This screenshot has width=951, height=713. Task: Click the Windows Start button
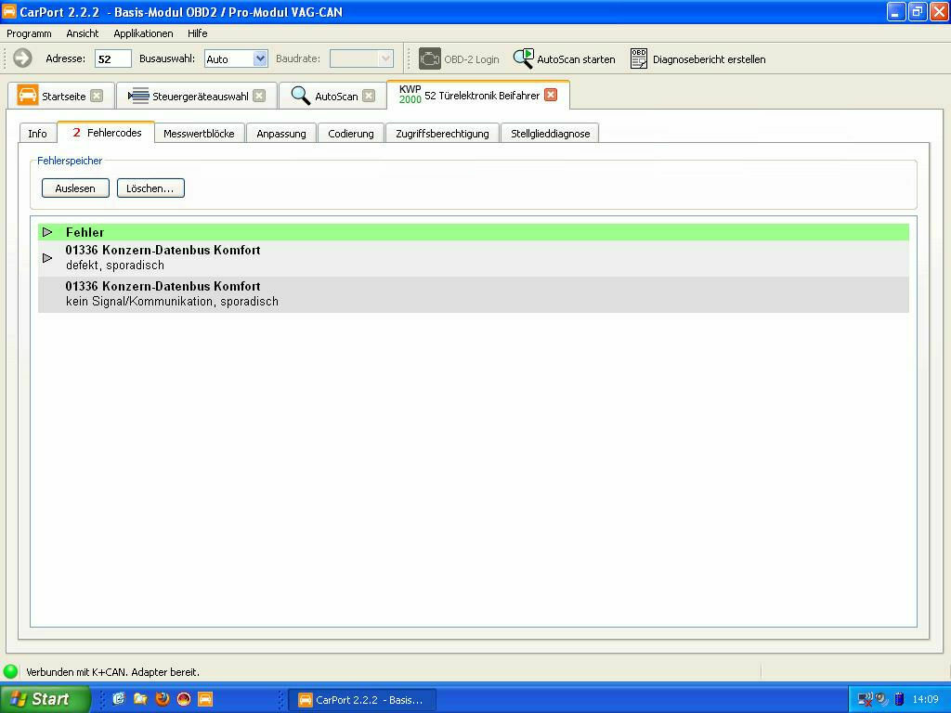[45, 699]
